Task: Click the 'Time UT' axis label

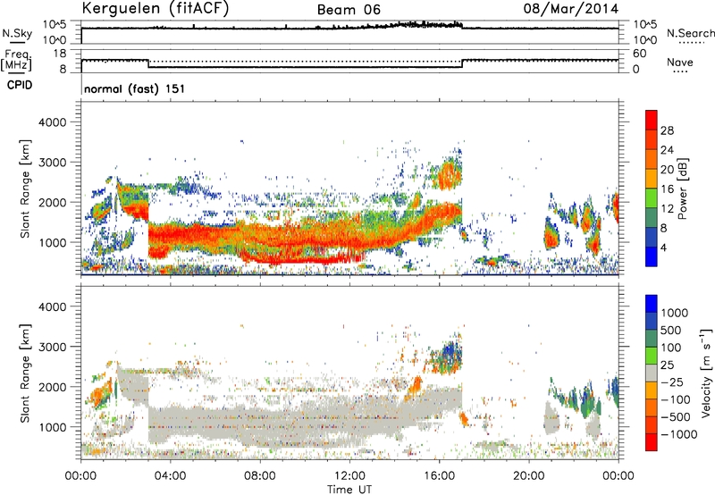Action: pyautogui.click(x=349, y=489)
